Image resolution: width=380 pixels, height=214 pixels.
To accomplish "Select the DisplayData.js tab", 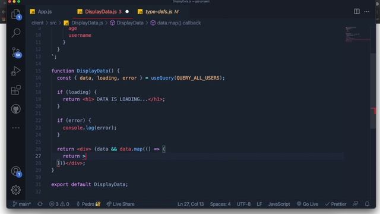I will click(x=100, y=12).
